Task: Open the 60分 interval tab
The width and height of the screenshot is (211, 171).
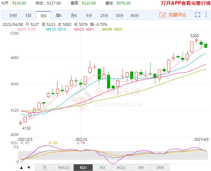Action: [x=134, y=15]
